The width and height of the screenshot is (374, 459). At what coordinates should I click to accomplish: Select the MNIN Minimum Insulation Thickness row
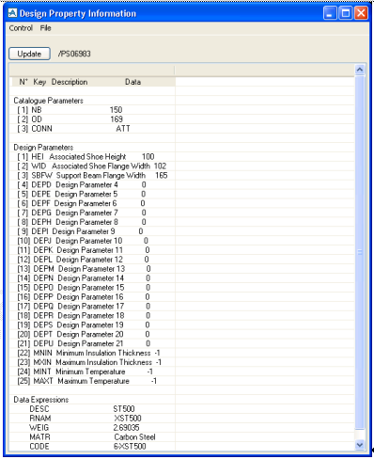(92, 353)
